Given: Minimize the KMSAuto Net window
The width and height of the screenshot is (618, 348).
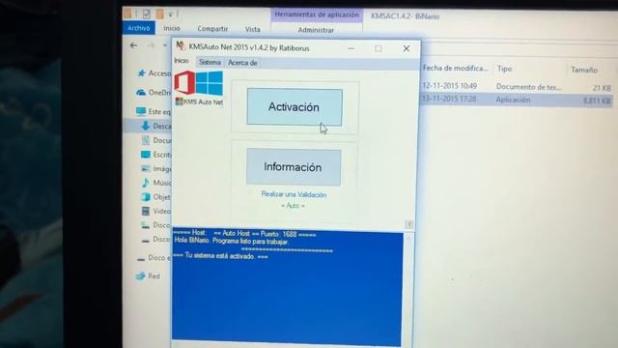Looking at the screenshot, I should (351, 48).
